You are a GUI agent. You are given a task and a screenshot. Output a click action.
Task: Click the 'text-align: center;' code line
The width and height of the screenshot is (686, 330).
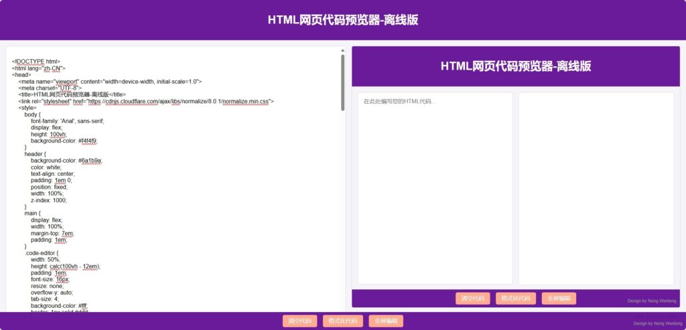pyautogui.click(x=53, y=173)
